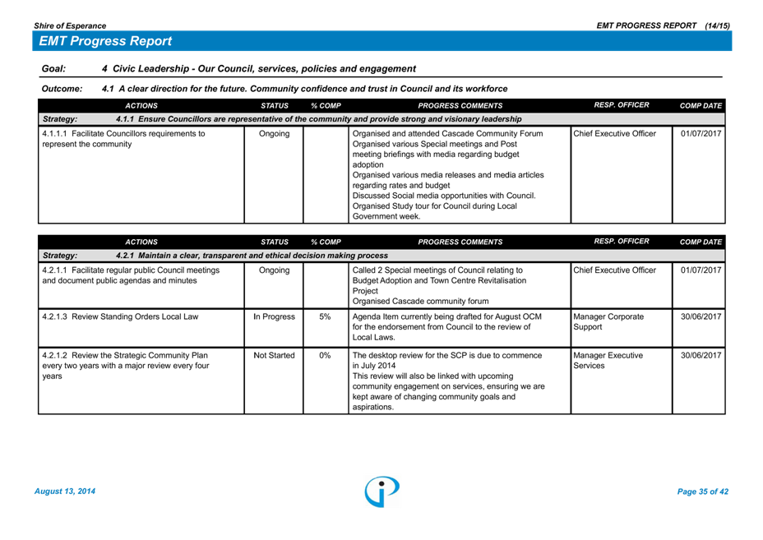Click PROGRESS COMMENTS header in first table
This screenshot has width=763, height=540.
coord(460,105)
